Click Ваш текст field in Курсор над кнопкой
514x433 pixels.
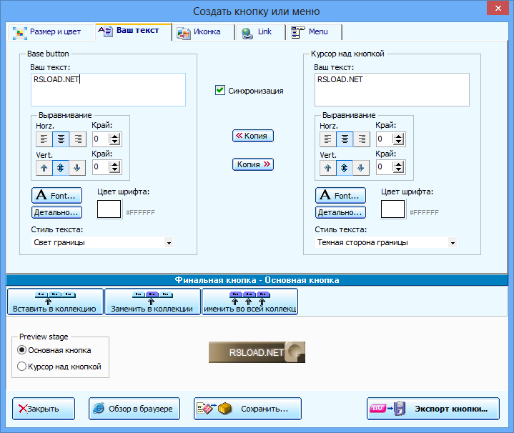392,90
